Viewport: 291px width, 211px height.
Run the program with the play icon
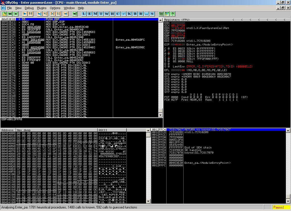(25, 14)
